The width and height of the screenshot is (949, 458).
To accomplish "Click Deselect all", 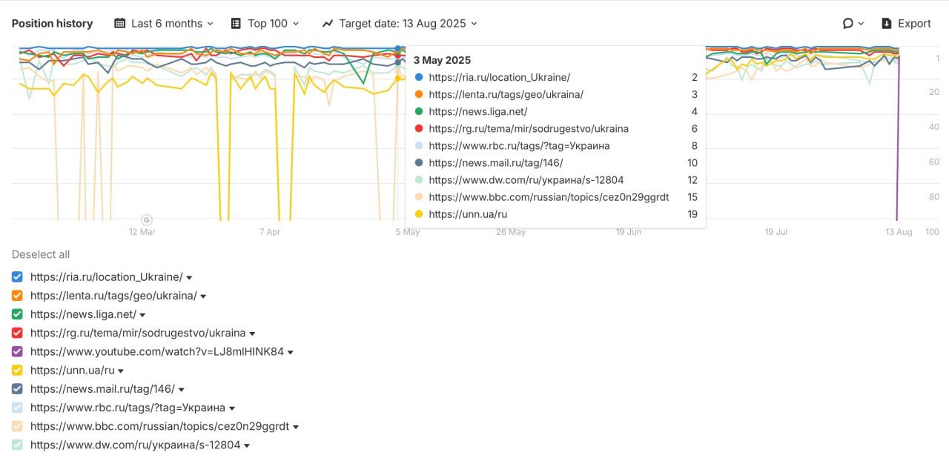I will (41, 254).
